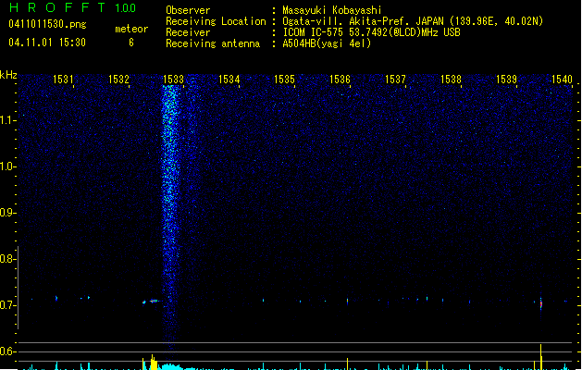This screenshot has width=582, height=370.
Task: Click the 1540 time axis label
Action: tap(562, 79)
